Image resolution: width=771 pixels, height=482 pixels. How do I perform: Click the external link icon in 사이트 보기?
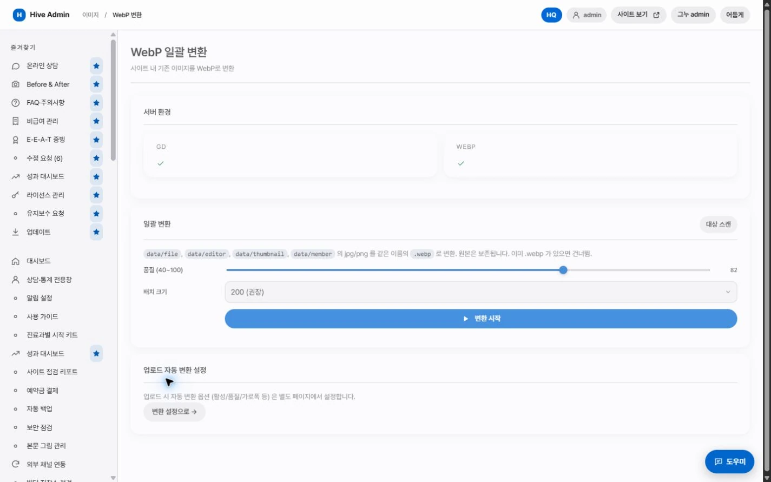click(x=656, y=15)
